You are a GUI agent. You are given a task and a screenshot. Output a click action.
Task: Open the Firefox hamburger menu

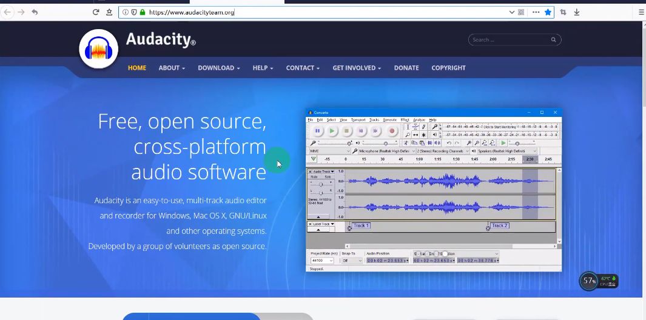coord(641,12)
